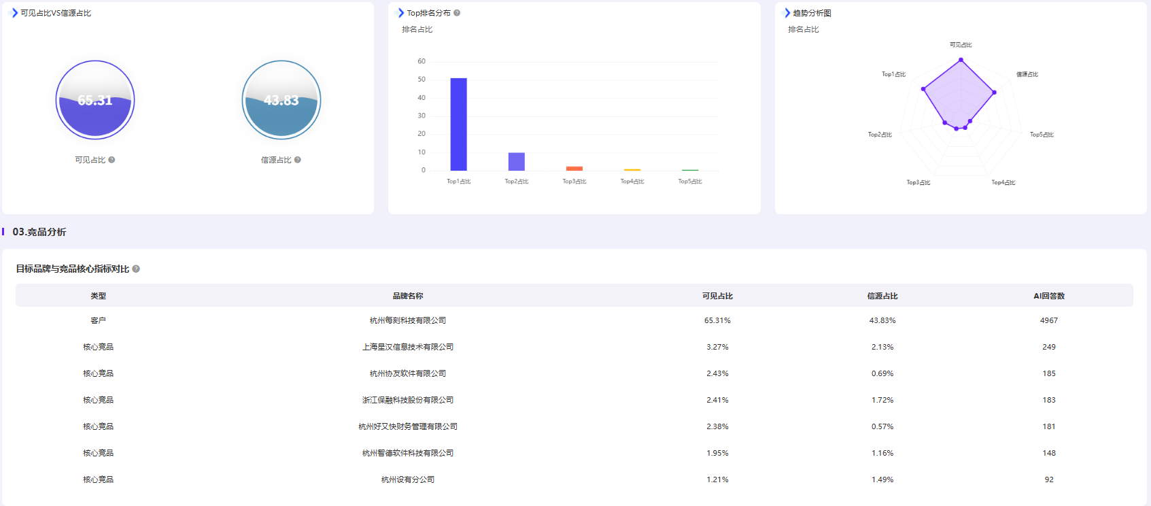Click the help icon after 目标品牌与竞品核心指标对比

point(136,269)
